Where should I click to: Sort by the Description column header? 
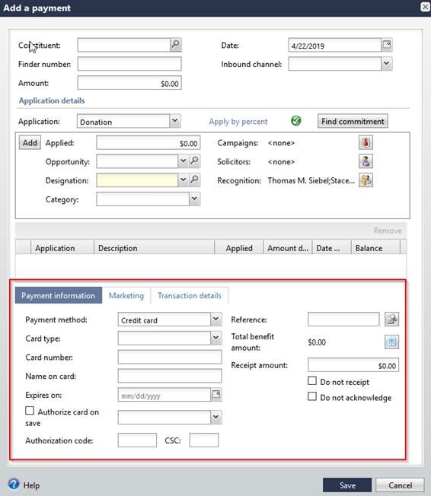[x=155, y=248]
